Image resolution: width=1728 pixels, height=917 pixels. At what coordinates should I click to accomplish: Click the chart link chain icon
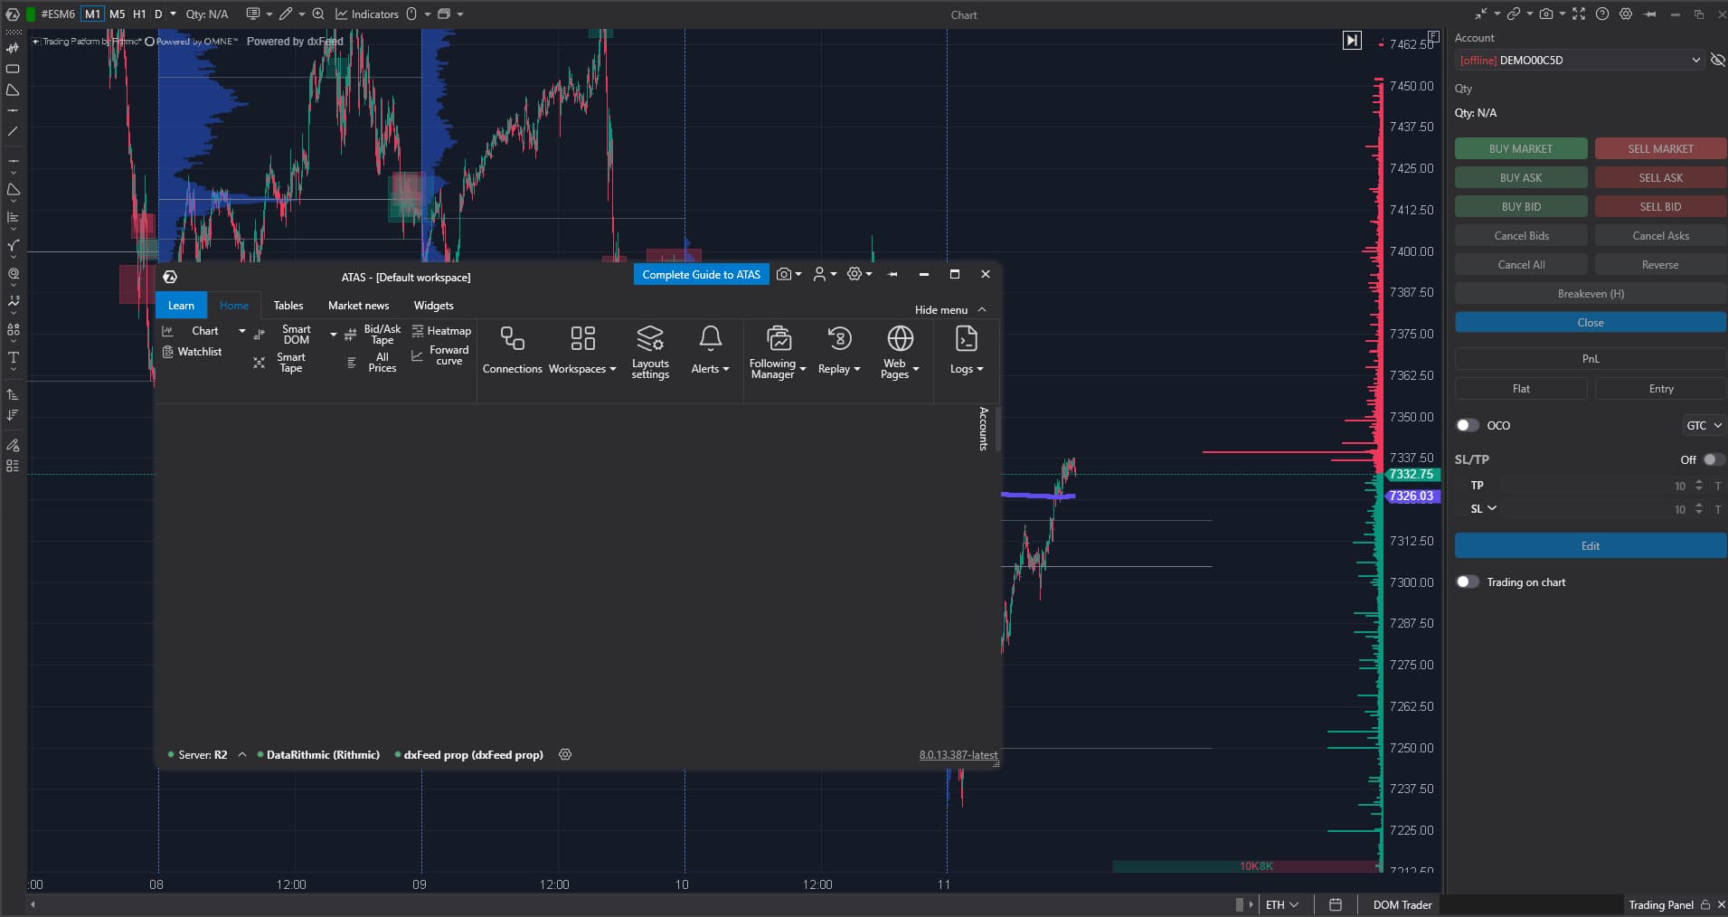(x=1513, y=14)
